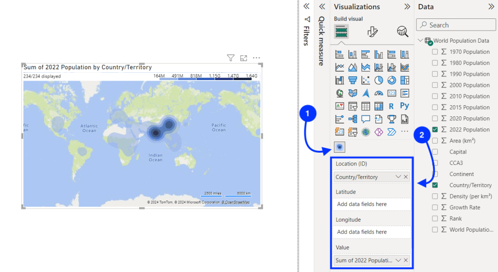Select the Treemap visual
Viewport: 498px width, 272px height.
pos(405,80)
